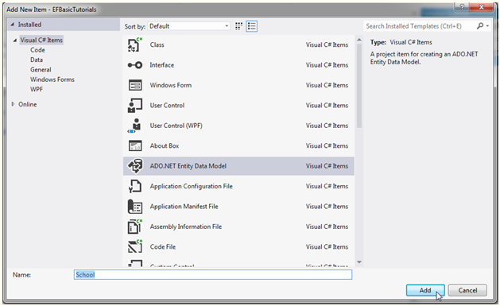Select the Windows Form template icon
This screenshot has width=500, height=306.
pos(135,85)
